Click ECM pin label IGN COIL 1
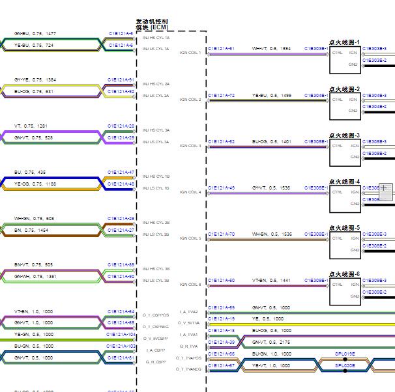 coord(190,53)
